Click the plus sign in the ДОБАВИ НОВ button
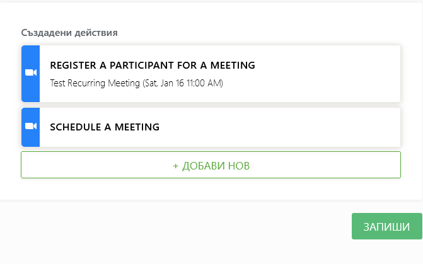The width and height of the screenshot is (423, 264). [x=176, y=166]
